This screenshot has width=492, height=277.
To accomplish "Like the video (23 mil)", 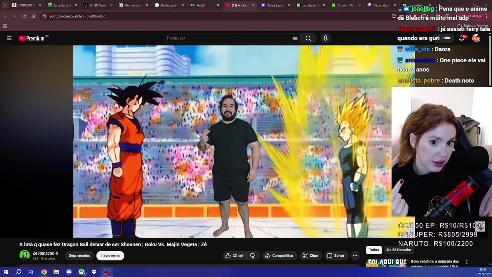I will (x=234, y=255).
